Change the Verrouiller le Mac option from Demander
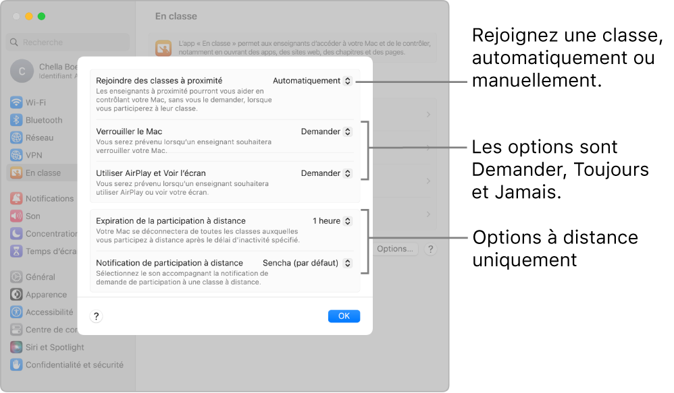The width and height of the screenshot is (674, 393). 326,131
